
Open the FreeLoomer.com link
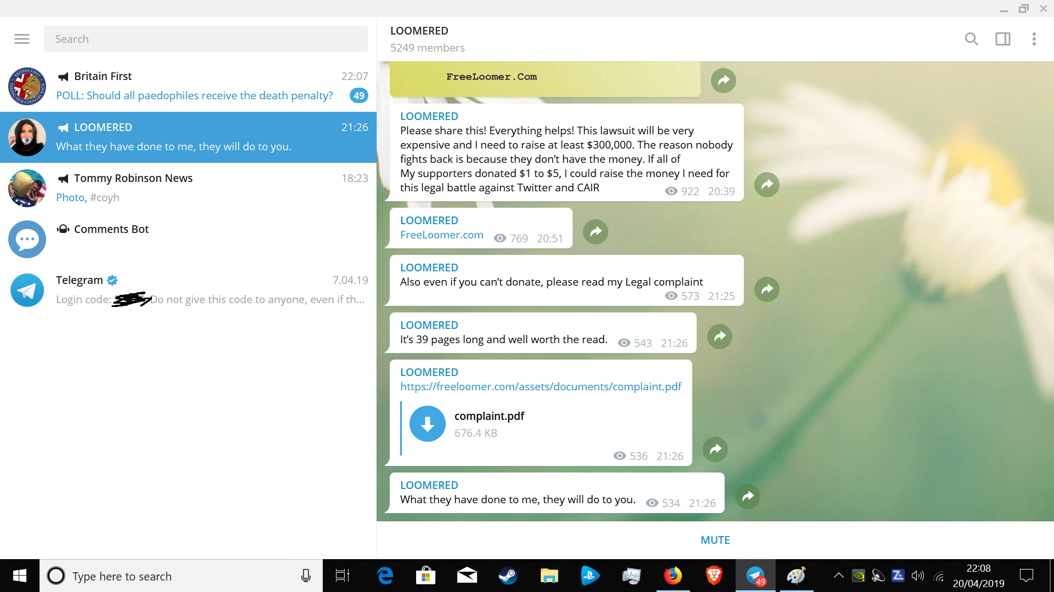coord(442,235)
